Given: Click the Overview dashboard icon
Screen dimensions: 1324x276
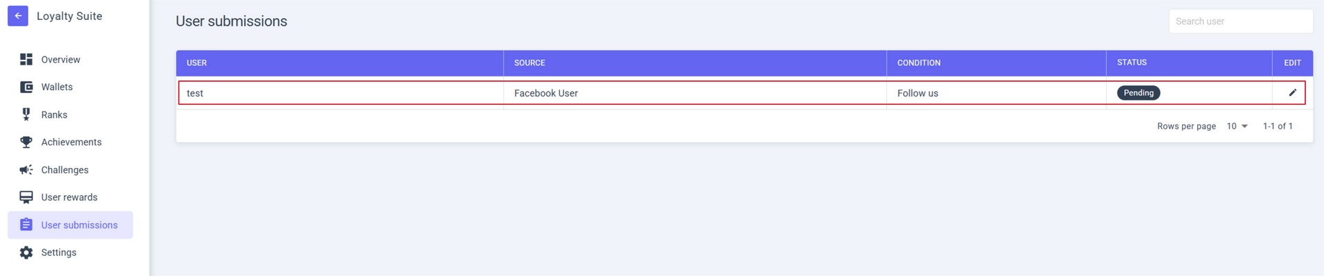Looking at the screenshot, I should [x=26, y=59].
